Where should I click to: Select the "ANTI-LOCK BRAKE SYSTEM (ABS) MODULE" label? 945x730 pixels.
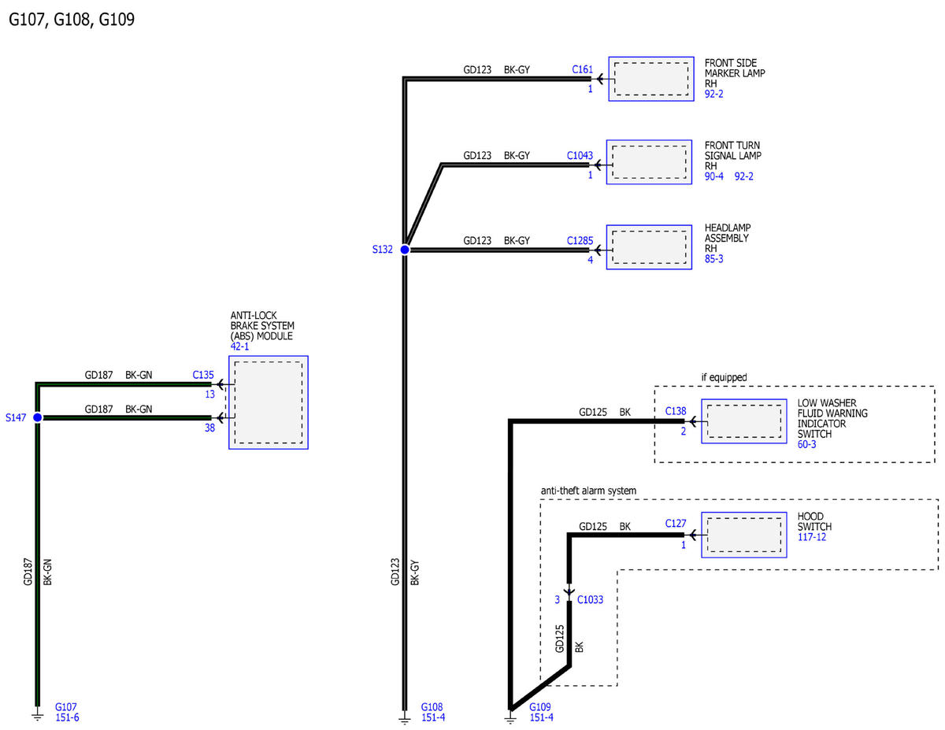click(261, 325)
